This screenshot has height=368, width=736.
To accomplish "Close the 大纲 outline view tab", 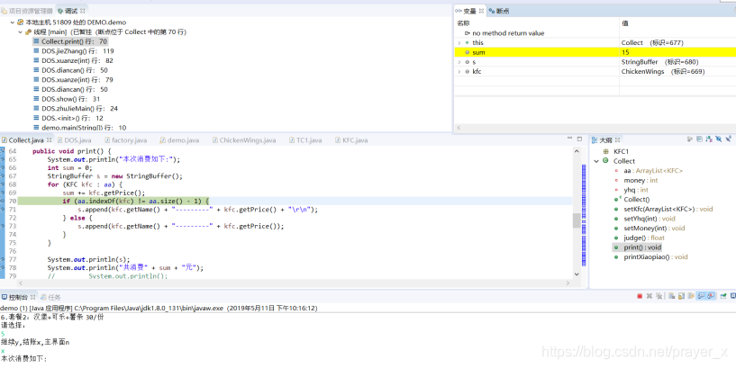I will click(x=617, y=139).
